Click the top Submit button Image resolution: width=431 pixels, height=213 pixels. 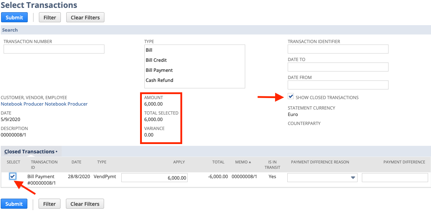click(14, 17)
